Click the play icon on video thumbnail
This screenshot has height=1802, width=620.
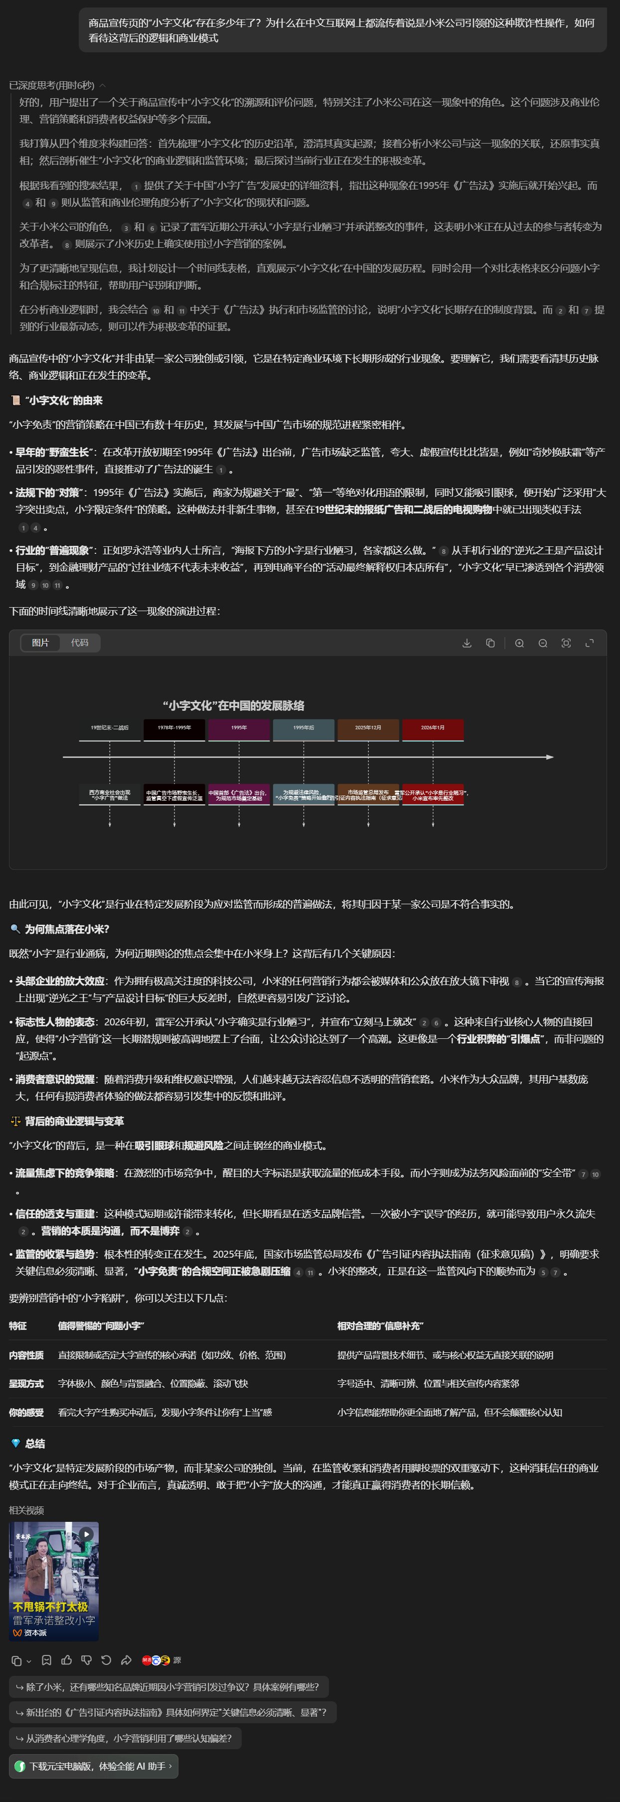pos(86,1533)
